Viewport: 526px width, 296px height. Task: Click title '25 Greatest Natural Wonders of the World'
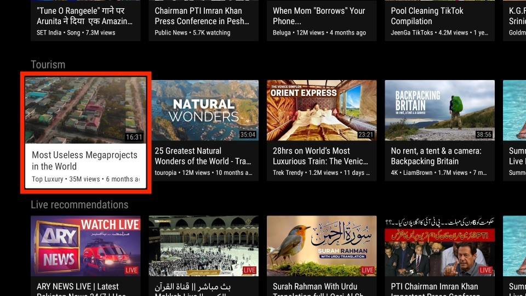point(203,156)
